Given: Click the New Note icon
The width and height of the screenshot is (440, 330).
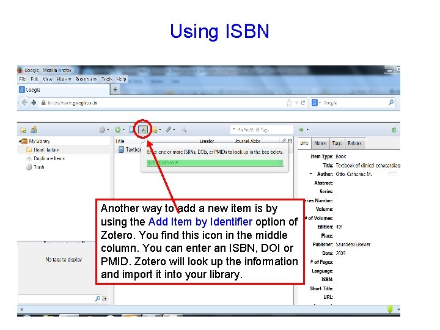Looking at the screenshot, I should tap(155, 130).
